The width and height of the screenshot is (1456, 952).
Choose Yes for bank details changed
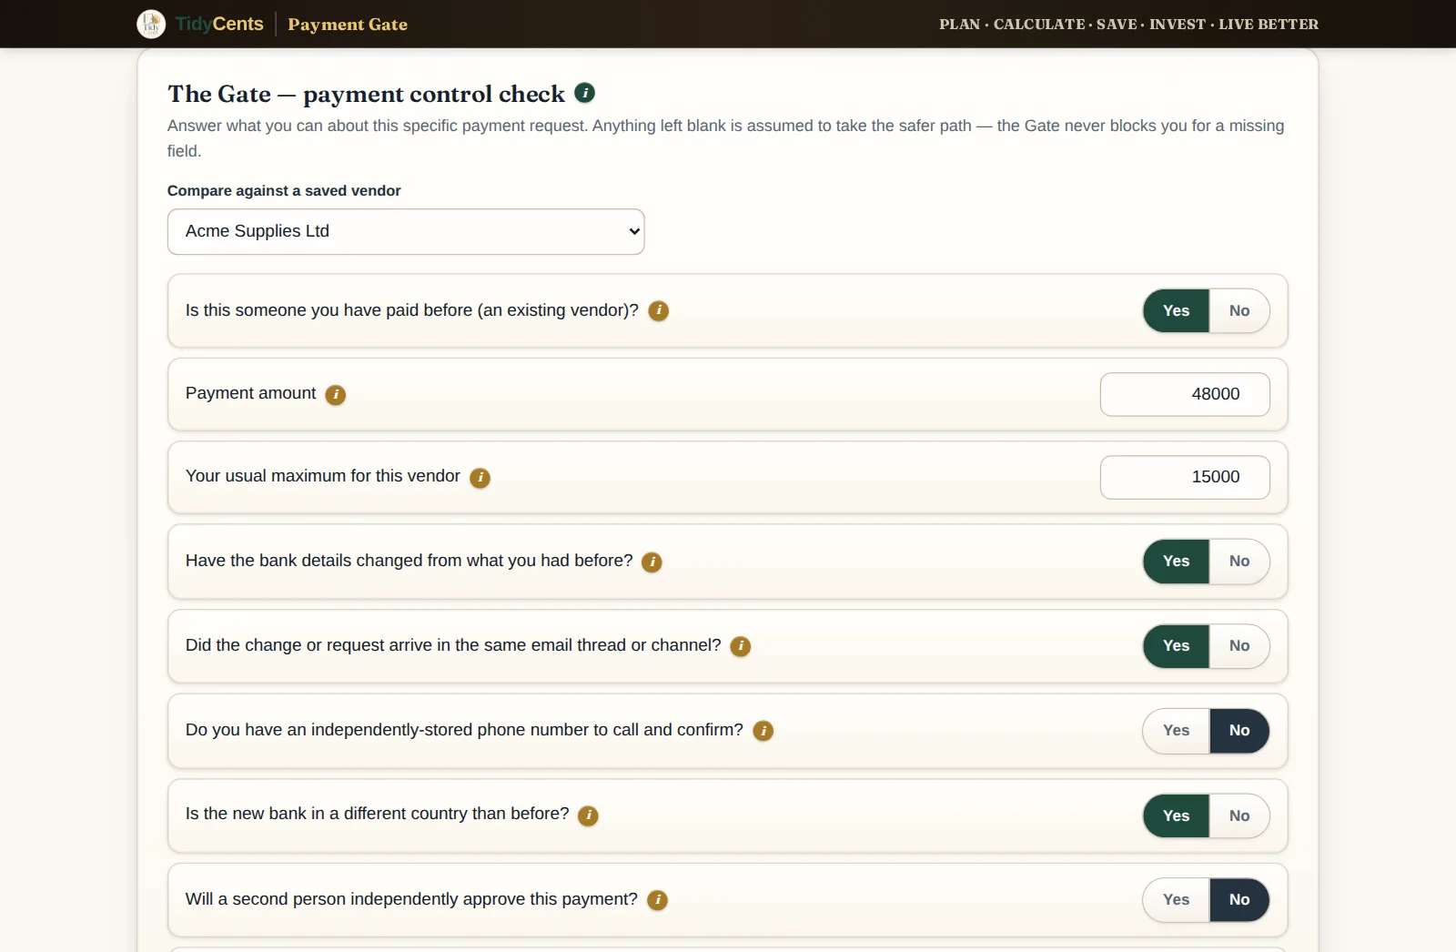click(x=1176, y=562)
